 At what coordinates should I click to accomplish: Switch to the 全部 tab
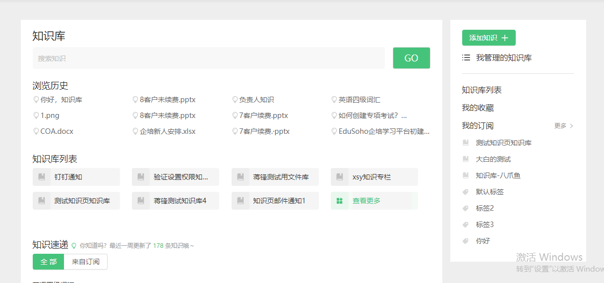(49, 262)
